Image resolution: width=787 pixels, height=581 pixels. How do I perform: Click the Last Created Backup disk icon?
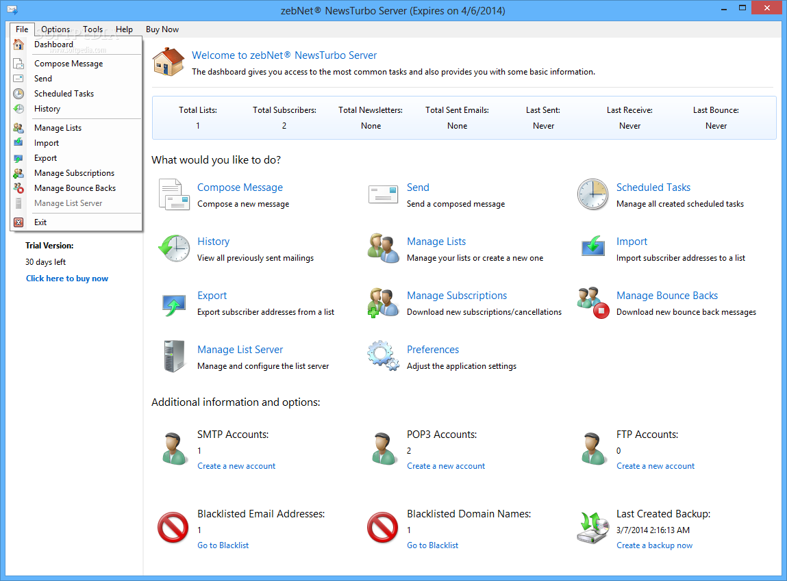coord(592,528)
